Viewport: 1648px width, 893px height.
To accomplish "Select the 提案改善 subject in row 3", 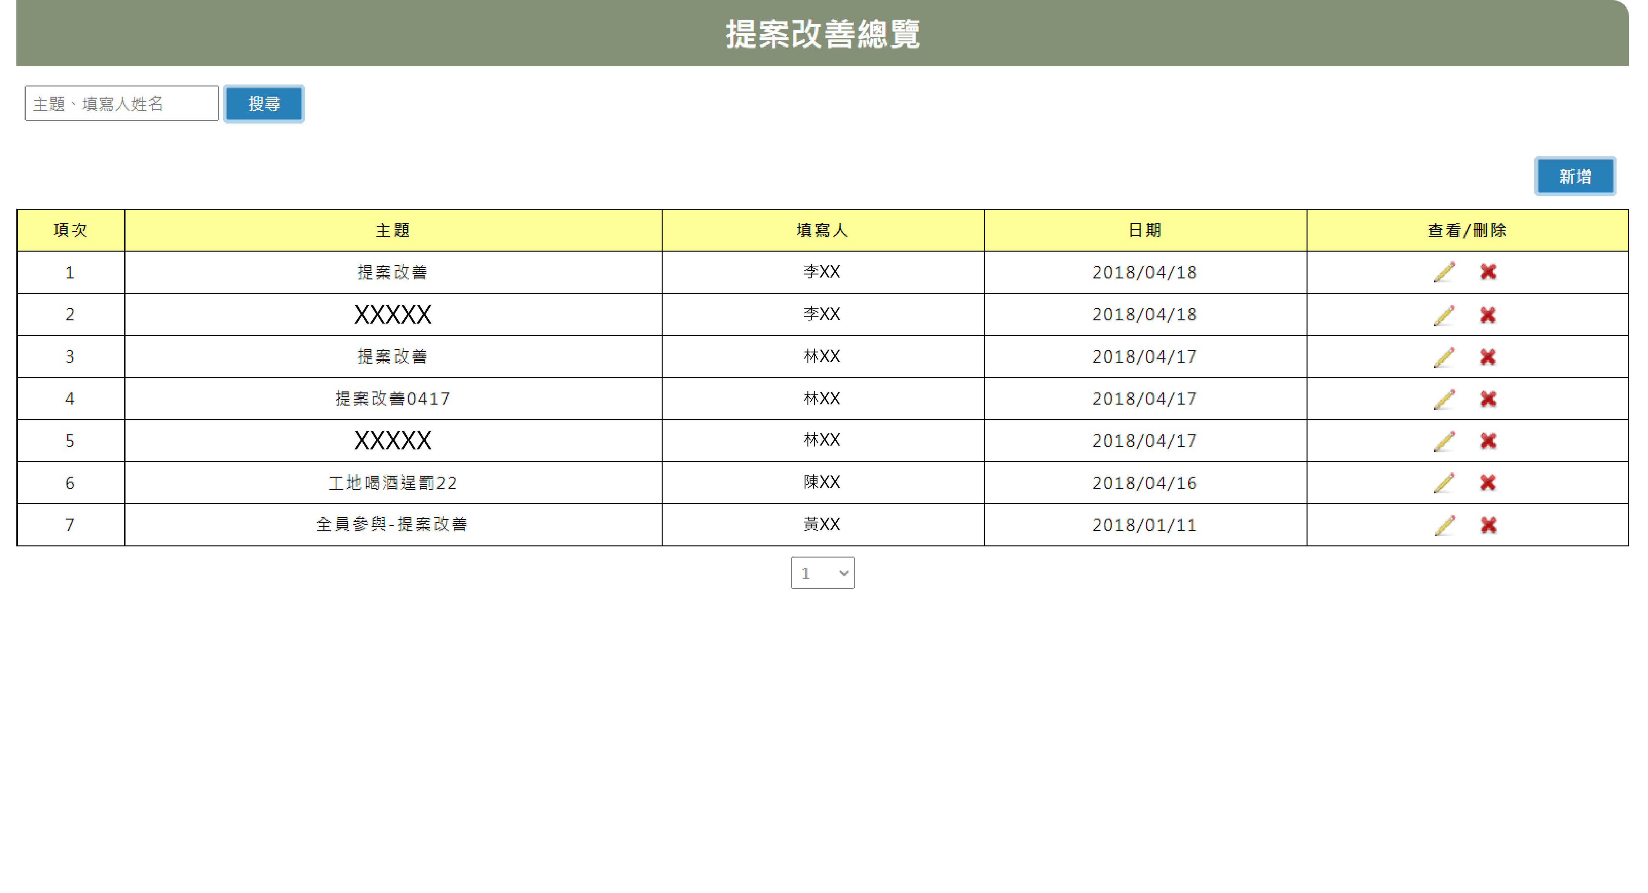I will 393,356.
